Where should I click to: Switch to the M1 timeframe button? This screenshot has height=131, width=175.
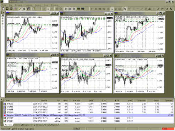(x=92, y=9)
